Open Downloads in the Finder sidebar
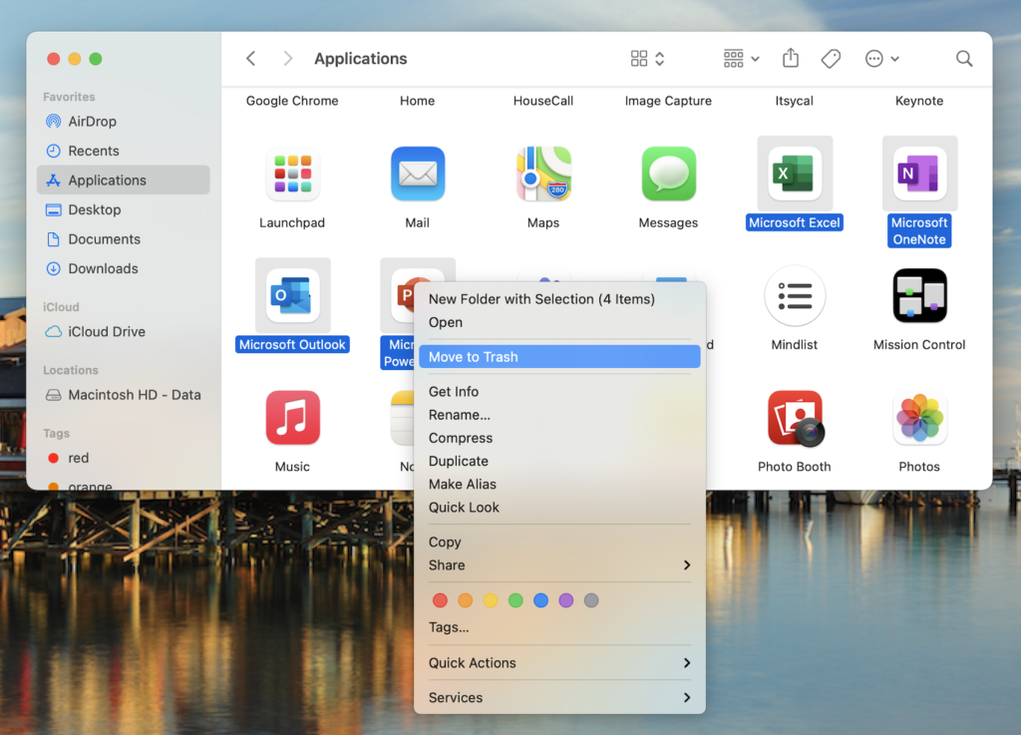 pos(103,268)
